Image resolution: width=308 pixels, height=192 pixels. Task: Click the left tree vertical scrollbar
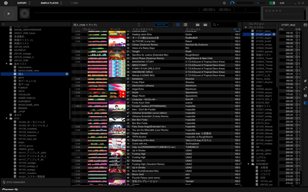click(x=70, y=104)
